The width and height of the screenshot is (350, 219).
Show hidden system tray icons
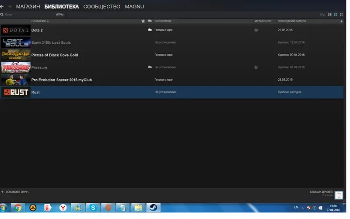[303, 208]
